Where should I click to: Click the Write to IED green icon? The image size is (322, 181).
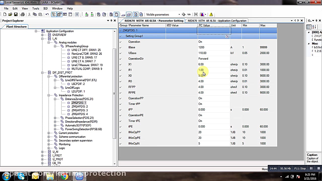click(92, 15)
